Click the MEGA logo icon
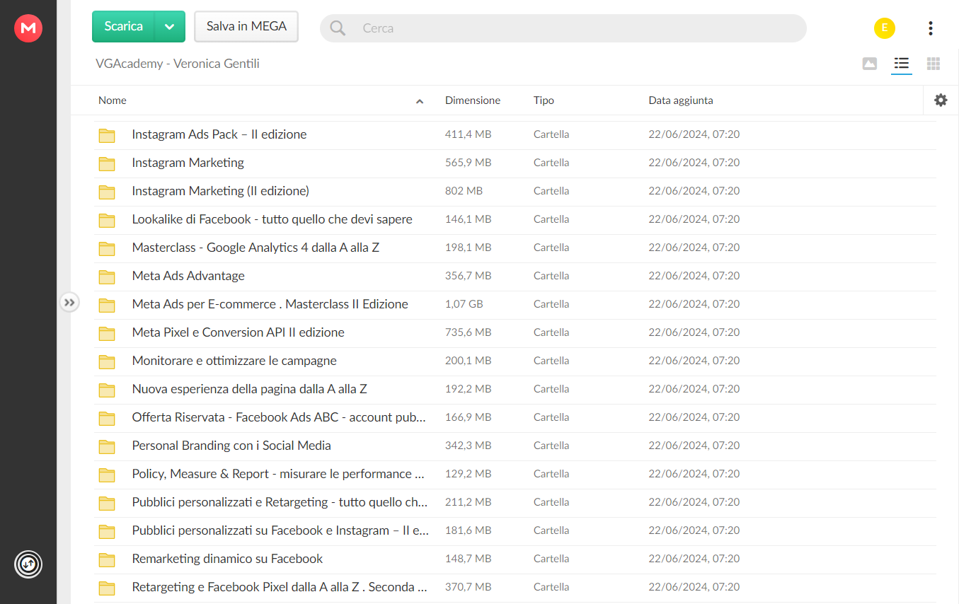The width and height of the screenshot is (959, 604). point(28,28)
